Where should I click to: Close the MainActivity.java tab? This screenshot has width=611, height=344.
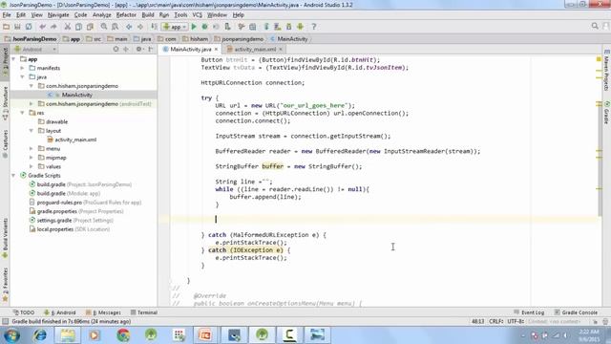pyautogui.click(x=216, y=50)
